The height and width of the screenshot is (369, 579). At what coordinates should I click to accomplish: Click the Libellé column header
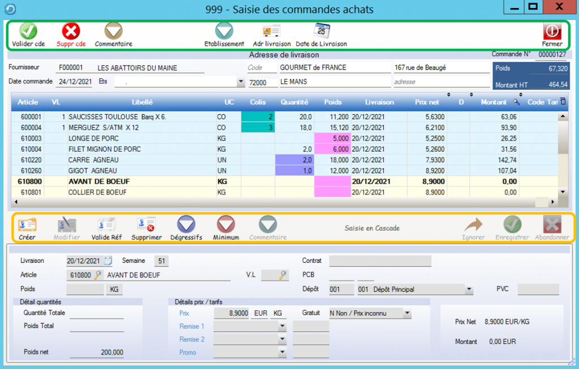pos(142,102)
